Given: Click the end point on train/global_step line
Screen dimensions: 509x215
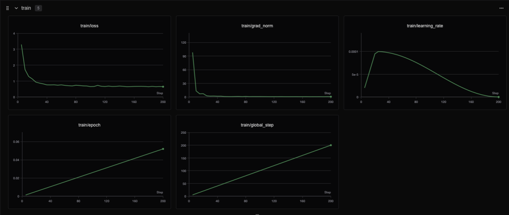Looking at the screenshot, I should pyautogui.click(x=331, y=145).
